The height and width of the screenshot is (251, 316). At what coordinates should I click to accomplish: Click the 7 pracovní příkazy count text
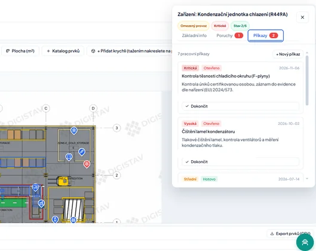click(x=194, y=54)
